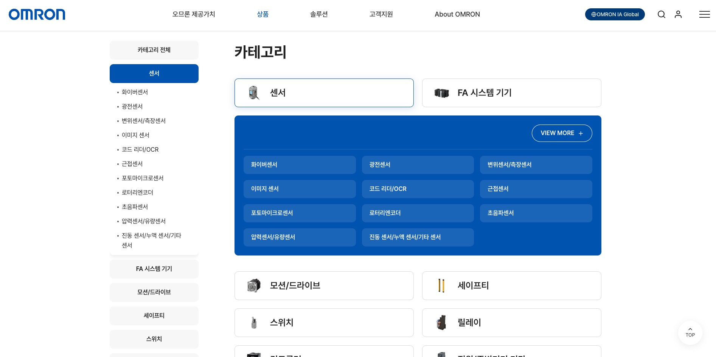Click the FA 시스템 기기 product icon
This screenshot has height=357, width=716.
click(441, 93)
